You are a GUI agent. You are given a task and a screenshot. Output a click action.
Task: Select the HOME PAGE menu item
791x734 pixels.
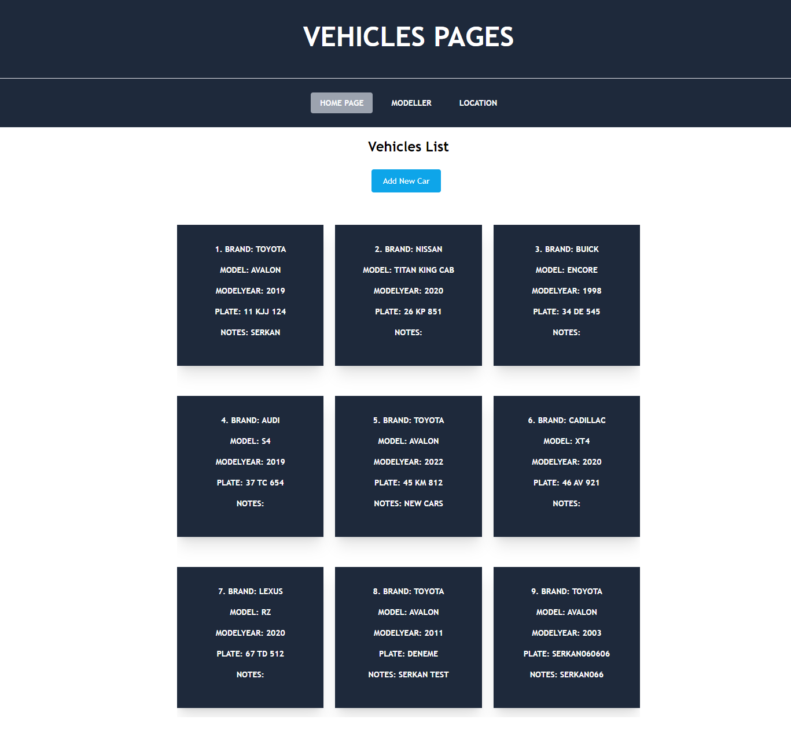[x=341, y=103]
